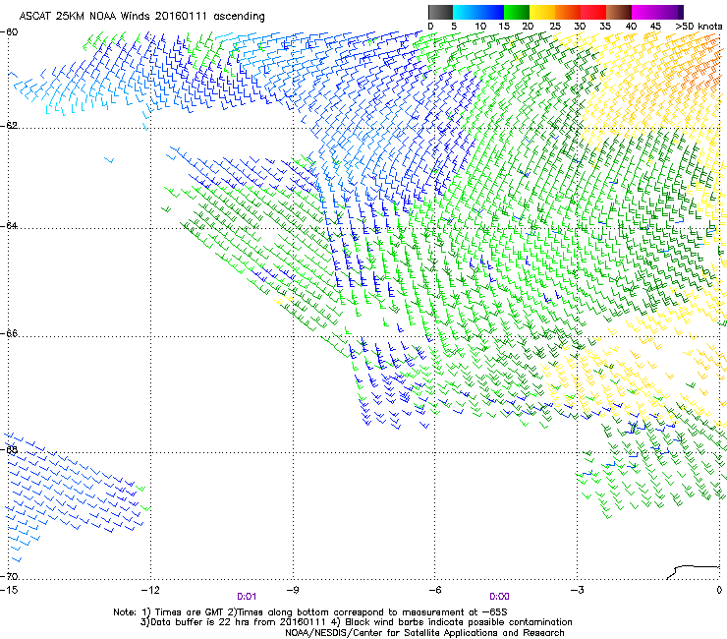Click the '25' legend scale label
727x639 pixels.
coord(555,27)
